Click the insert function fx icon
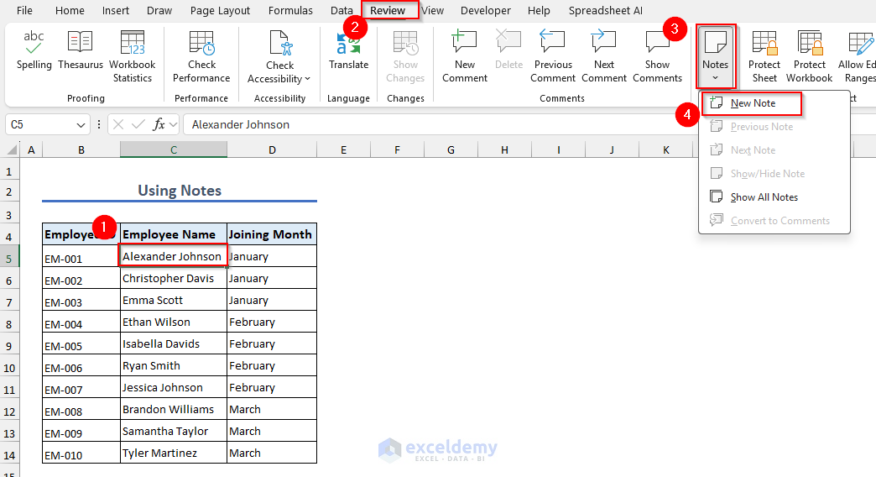Viewport: 876px width, 477px height. (159, 124)
